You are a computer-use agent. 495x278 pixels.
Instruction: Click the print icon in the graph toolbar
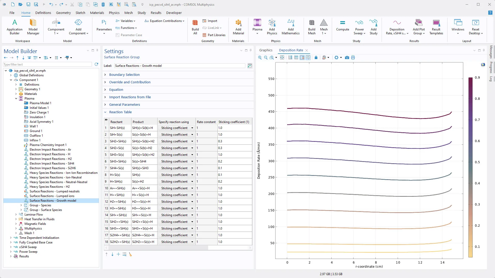pyautogui.click(x=353, y=58)
